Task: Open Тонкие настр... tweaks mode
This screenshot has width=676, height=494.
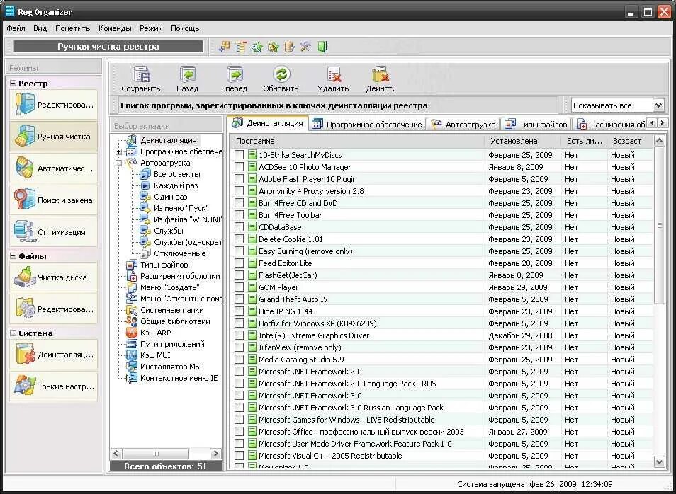Action: pyautogui.click(x=54, y=386)
